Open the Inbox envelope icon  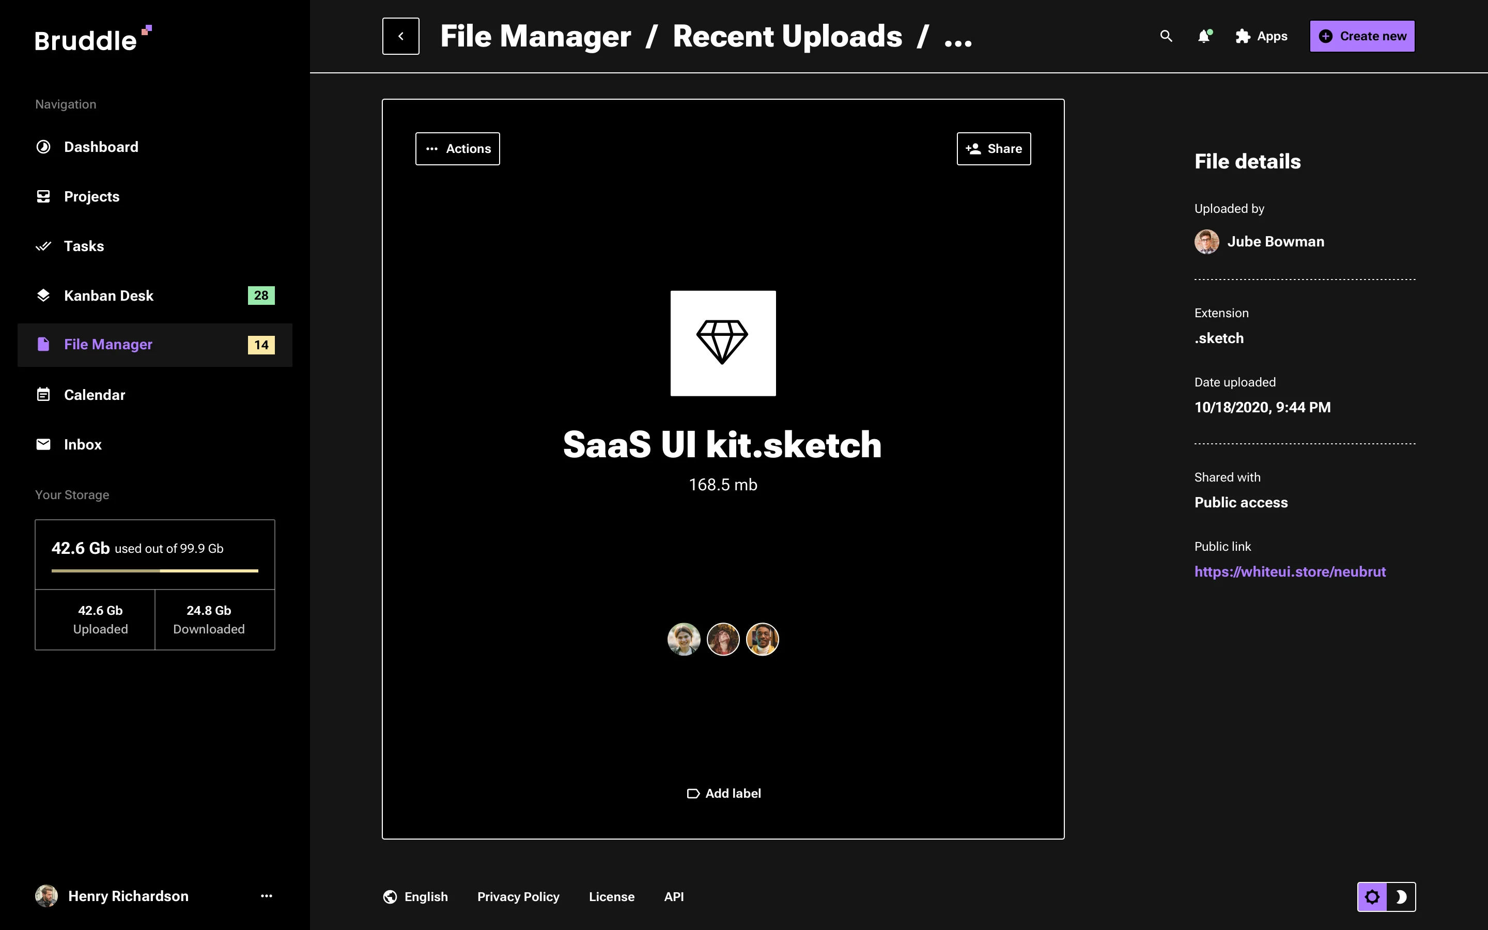click(43, 444)
